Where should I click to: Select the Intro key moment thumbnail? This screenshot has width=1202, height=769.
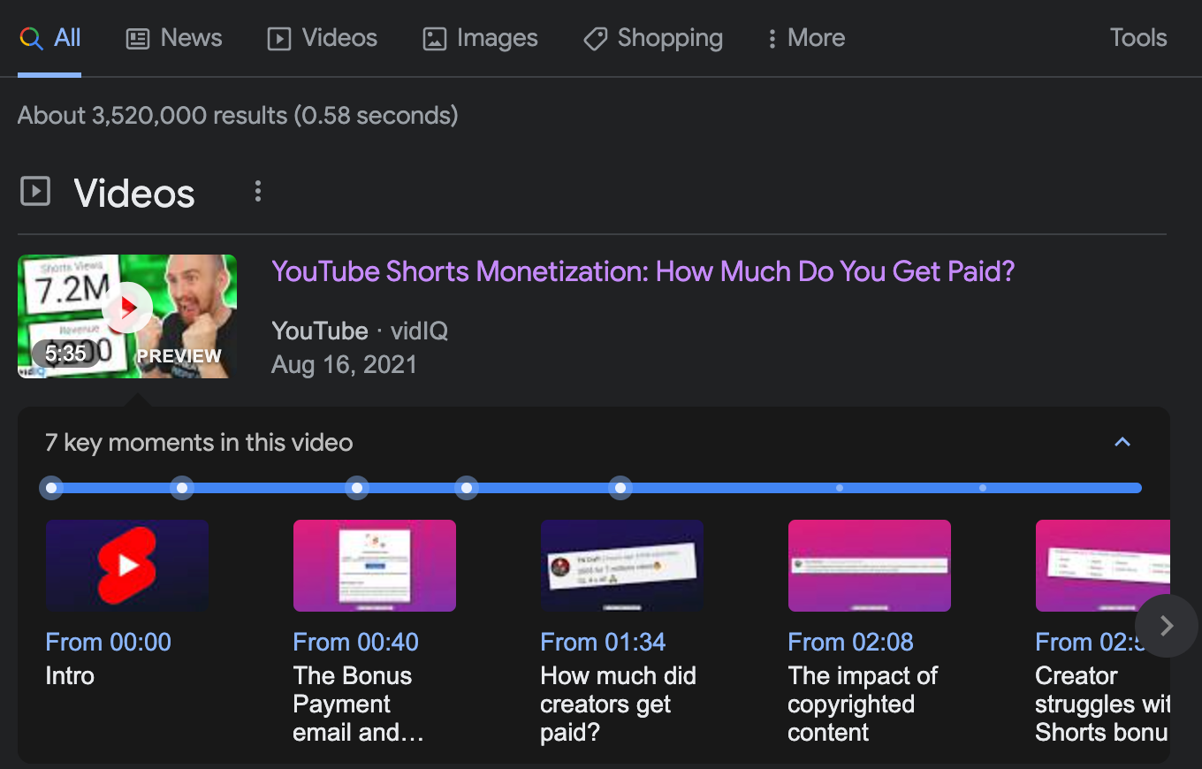coord(126,566)
